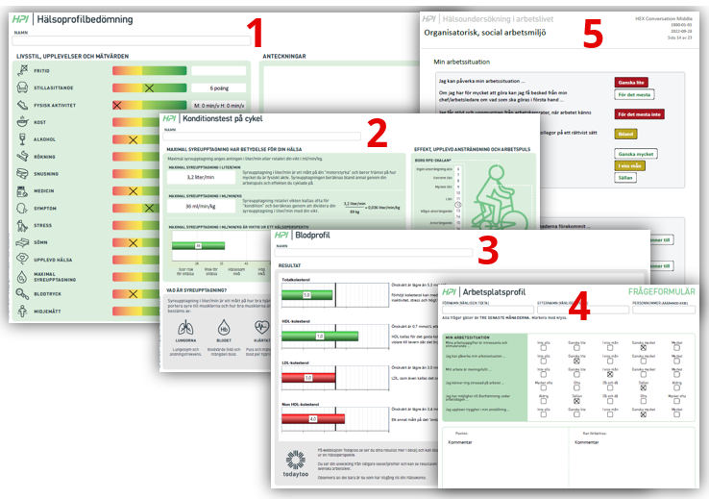Click the Anteckningar notes box
Image resolution: width=709 pixels, height=499 pixels.
coord(340,88)
